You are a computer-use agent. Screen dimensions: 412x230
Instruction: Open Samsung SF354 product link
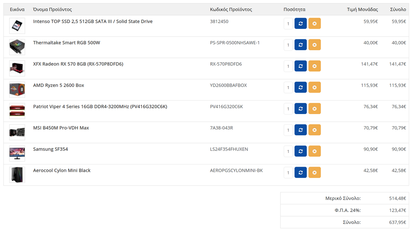tap(51, 149)
